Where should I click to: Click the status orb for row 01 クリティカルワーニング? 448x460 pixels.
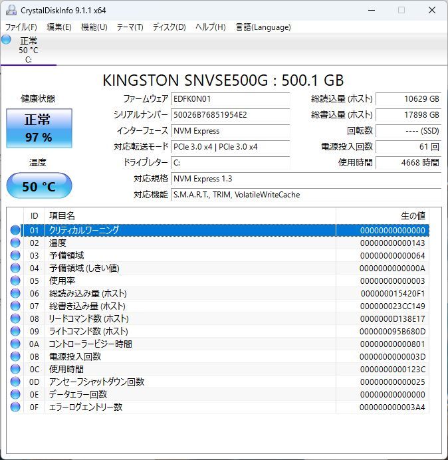(x=15, y=230)
